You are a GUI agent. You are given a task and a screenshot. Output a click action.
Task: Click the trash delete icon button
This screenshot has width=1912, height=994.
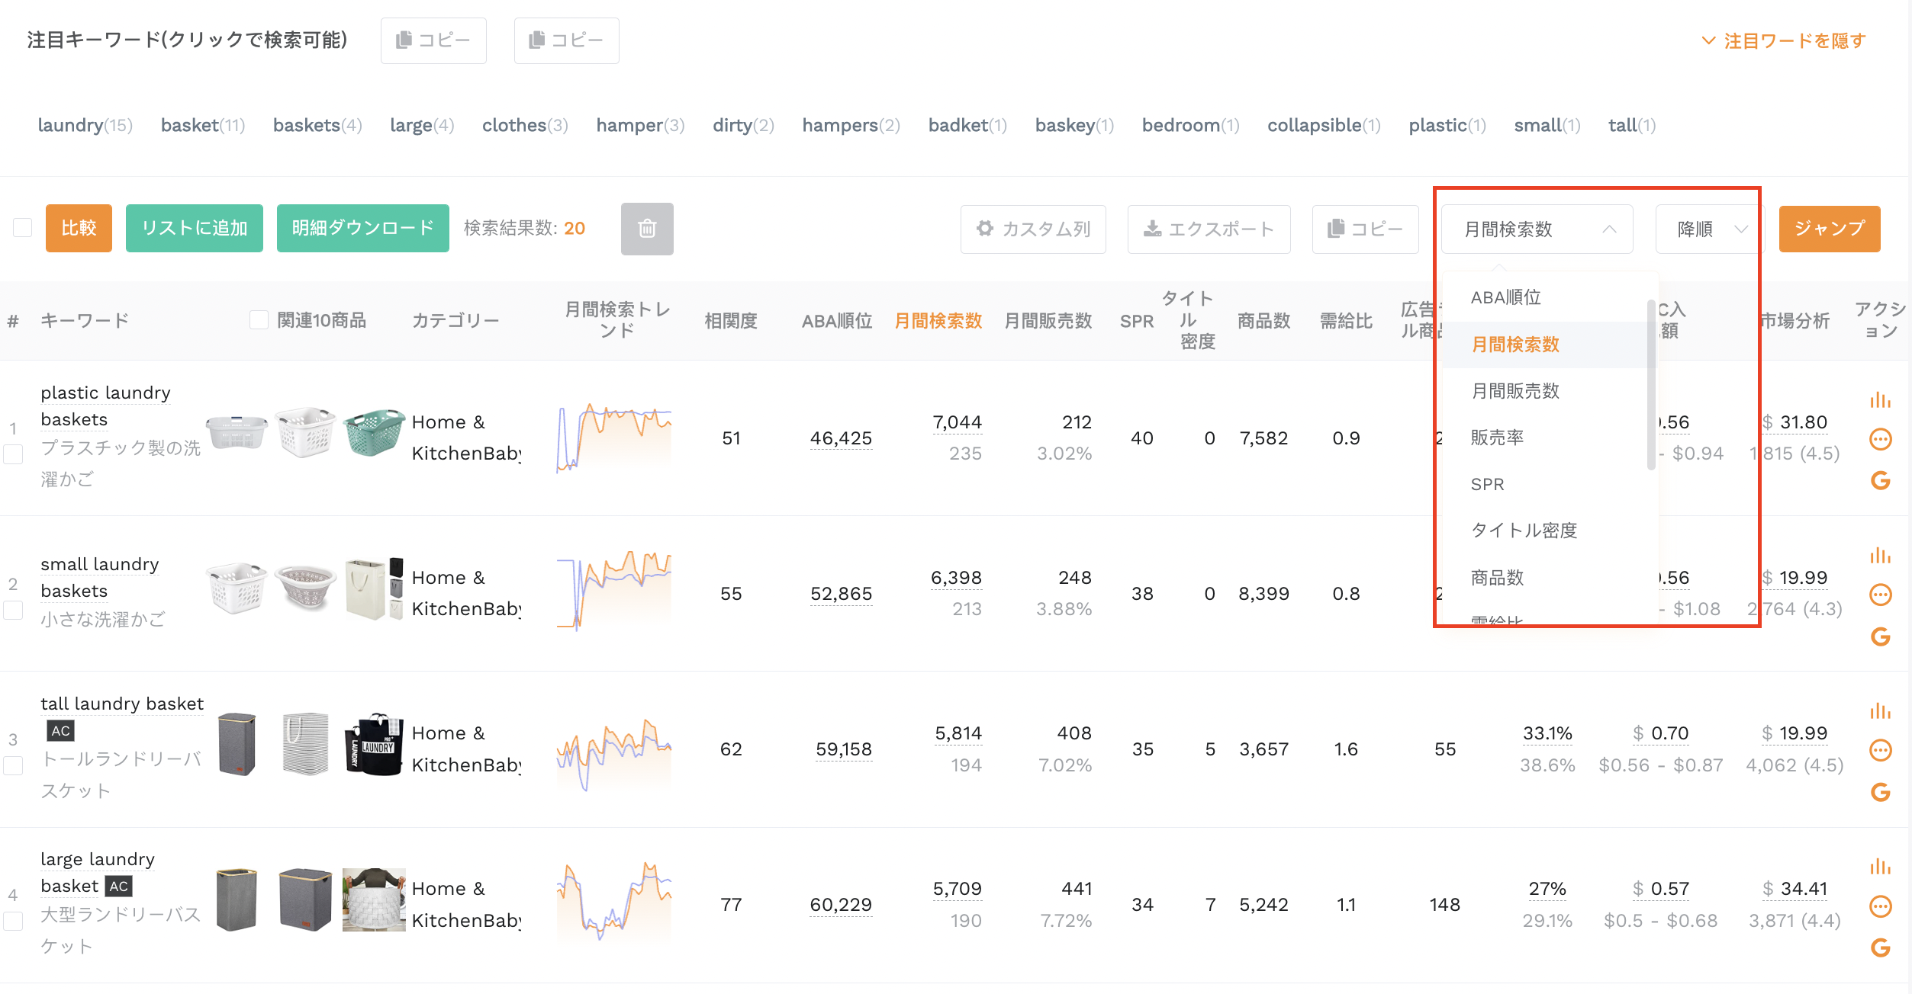pyautogui.click(x=647, y=229)
